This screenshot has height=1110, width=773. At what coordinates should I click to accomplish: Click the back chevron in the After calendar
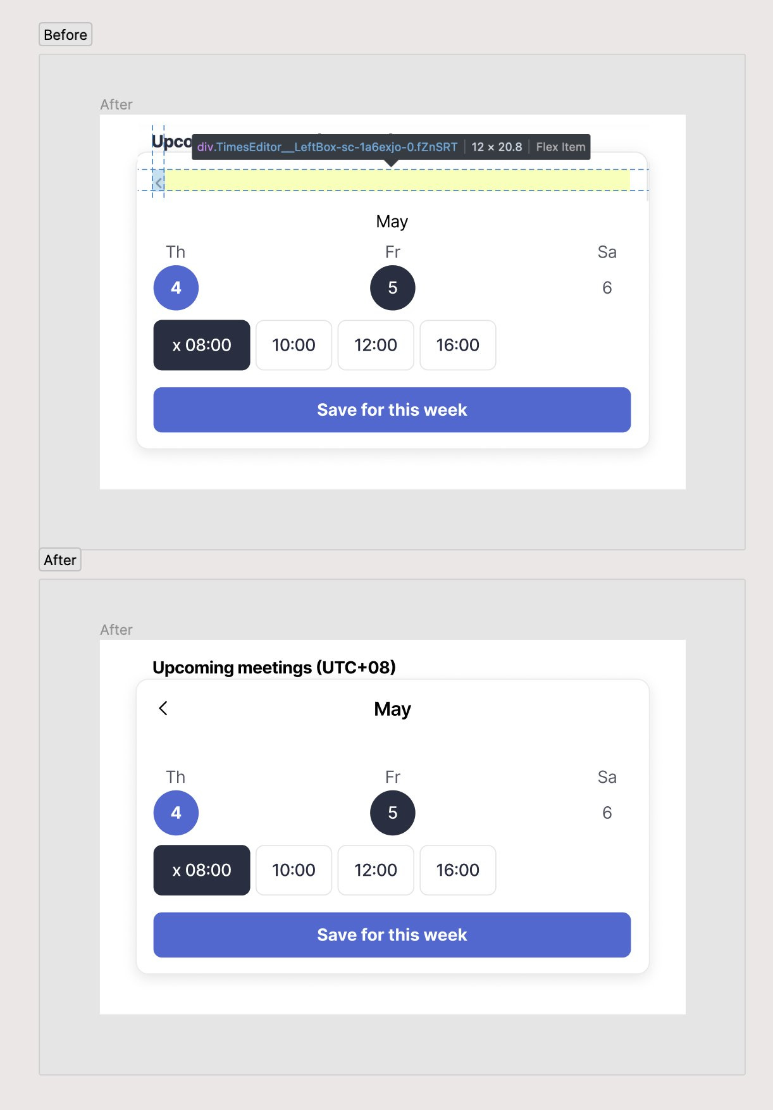[x=163, y=708]
